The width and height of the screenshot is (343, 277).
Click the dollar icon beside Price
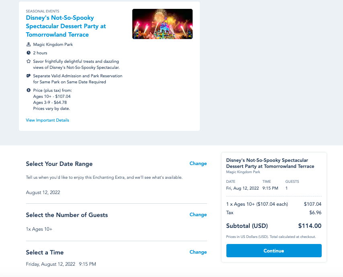pos(29,90)
